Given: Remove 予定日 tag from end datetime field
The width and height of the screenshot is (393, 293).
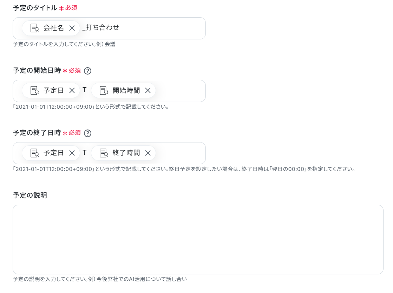Looking at the screenshot, I should click(72, 153).
